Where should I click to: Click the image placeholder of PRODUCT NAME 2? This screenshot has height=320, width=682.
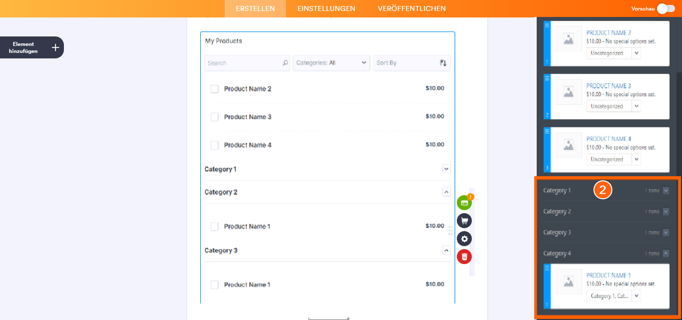[x=568, y=39]
